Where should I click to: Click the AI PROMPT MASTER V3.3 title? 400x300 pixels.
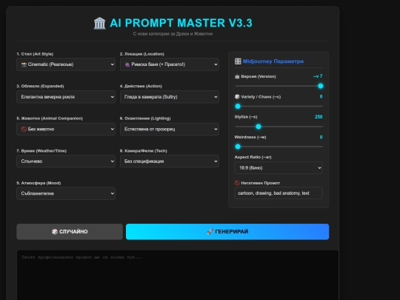[181, 23]
